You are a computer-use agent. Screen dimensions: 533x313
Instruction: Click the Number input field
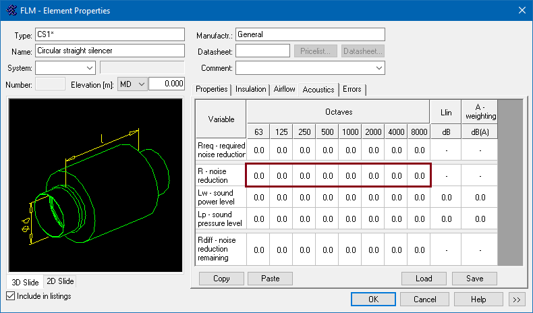tap(51, 84)
